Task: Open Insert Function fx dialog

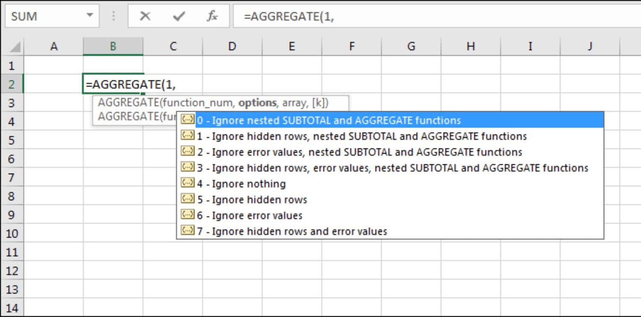Action: pos(212,16)
